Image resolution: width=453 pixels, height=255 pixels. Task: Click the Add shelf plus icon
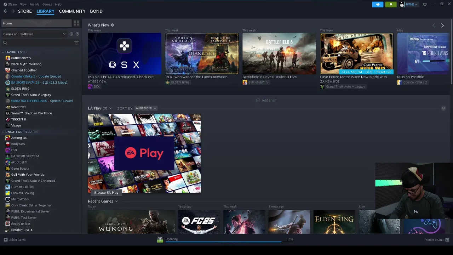tap(258, 100)
